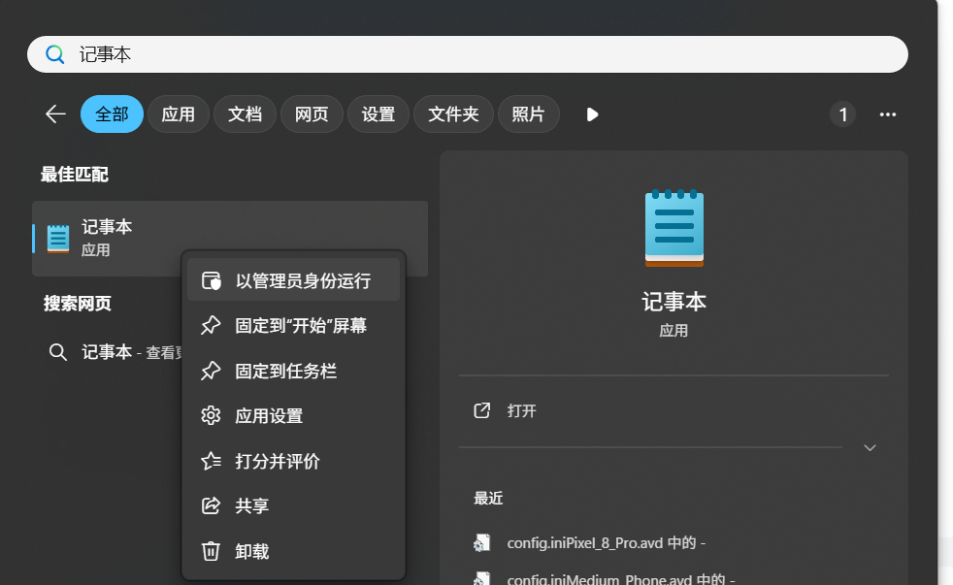Choose 固定到"开始"屏幕 menu entry

pos(293,326)
